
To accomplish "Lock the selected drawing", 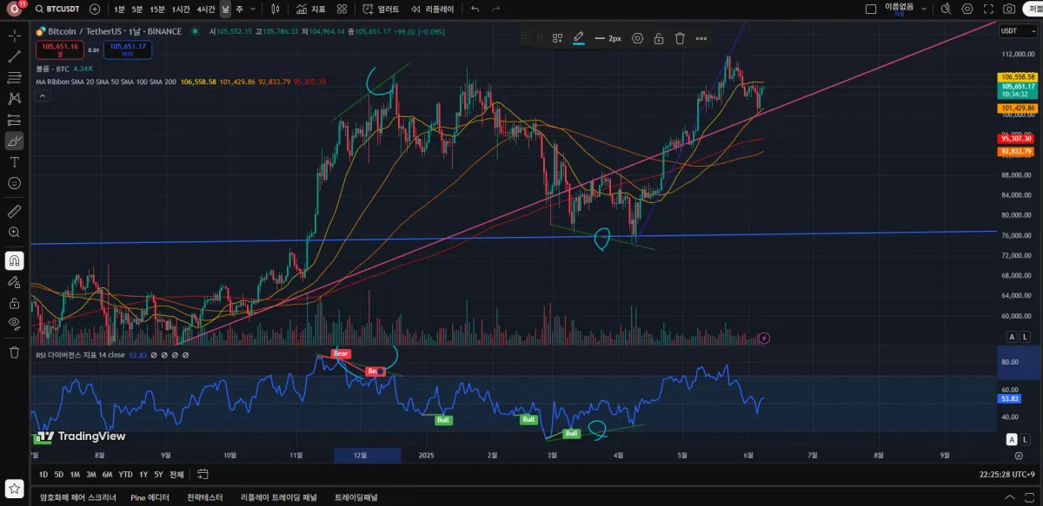I will 659,38.
